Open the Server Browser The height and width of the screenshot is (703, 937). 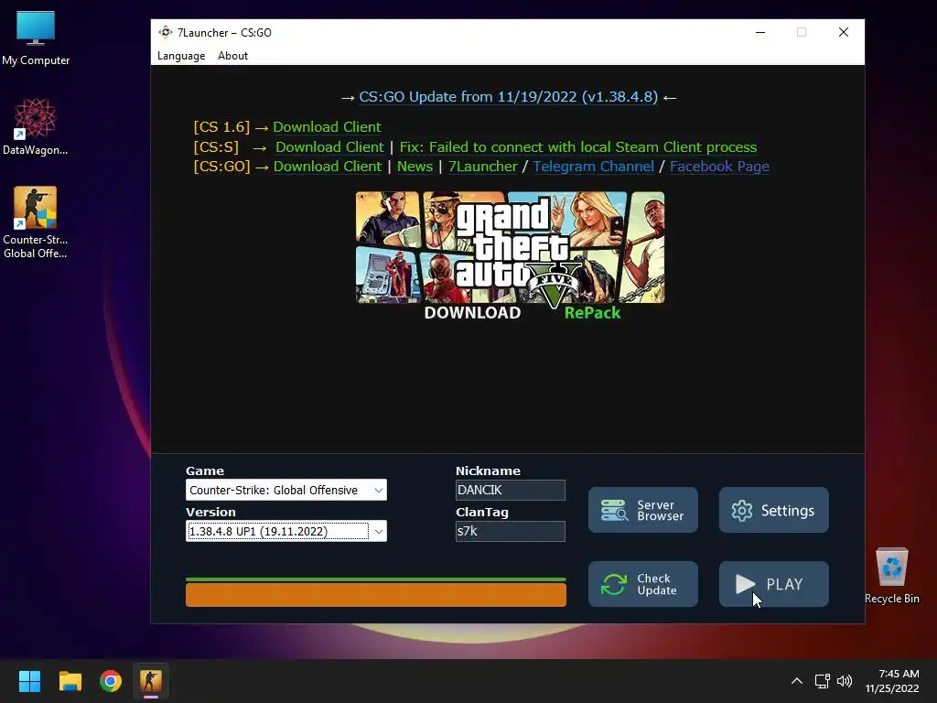tap(643, 510)
